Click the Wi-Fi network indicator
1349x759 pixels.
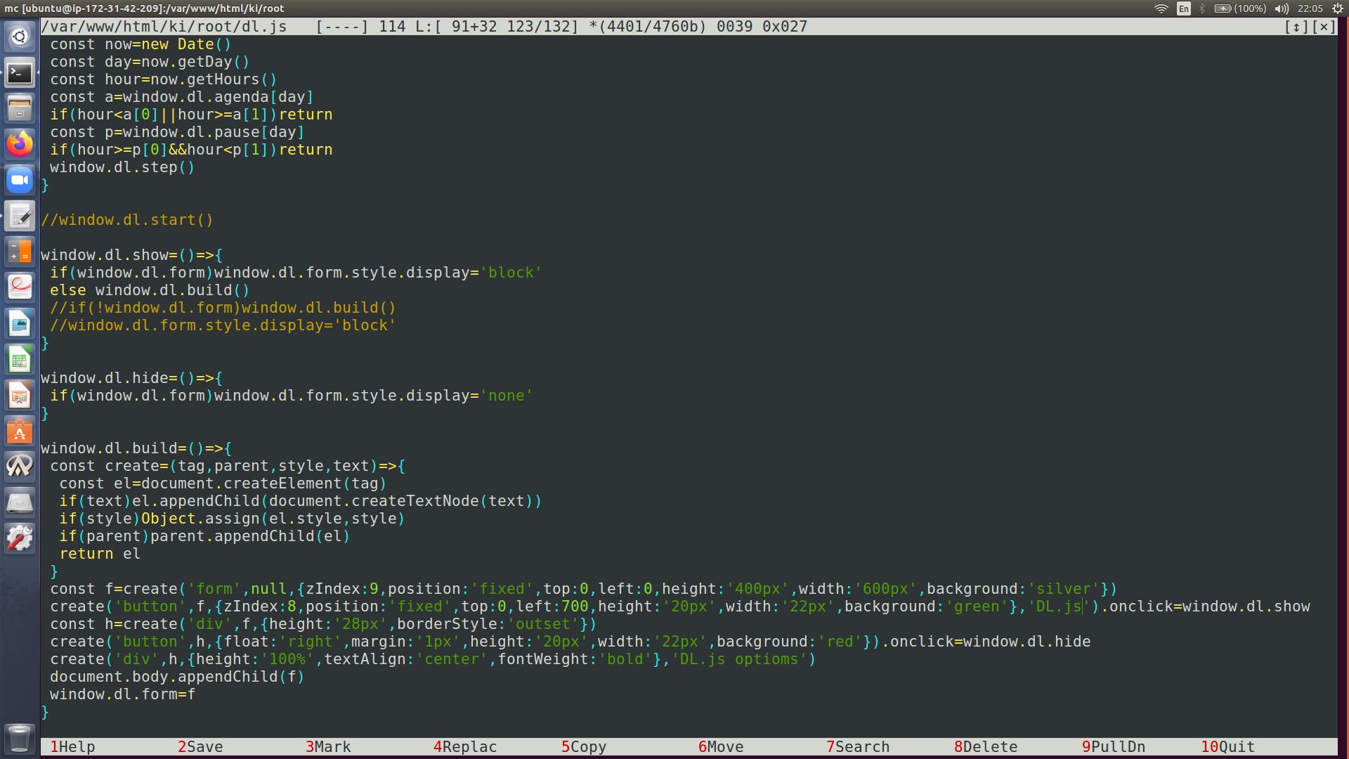coord(1161,8)
